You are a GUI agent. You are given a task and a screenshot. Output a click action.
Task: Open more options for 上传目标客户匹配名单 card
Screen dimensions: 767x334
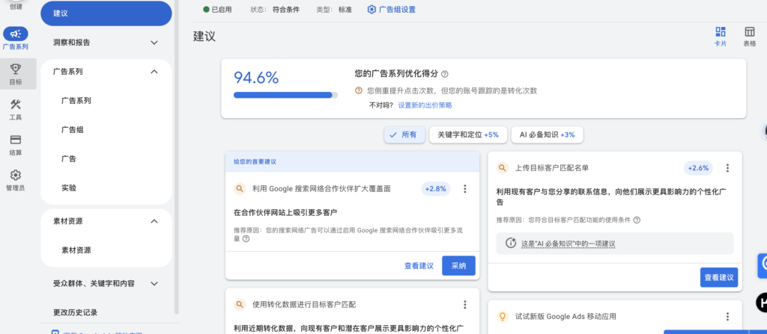coord(727,168)
